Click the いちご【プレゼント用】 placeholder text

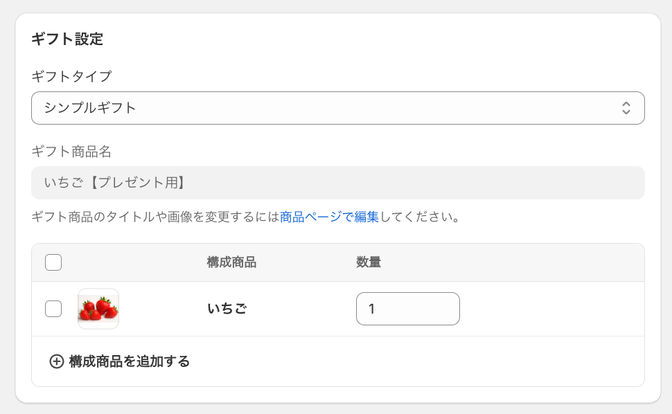pos(114,183)
